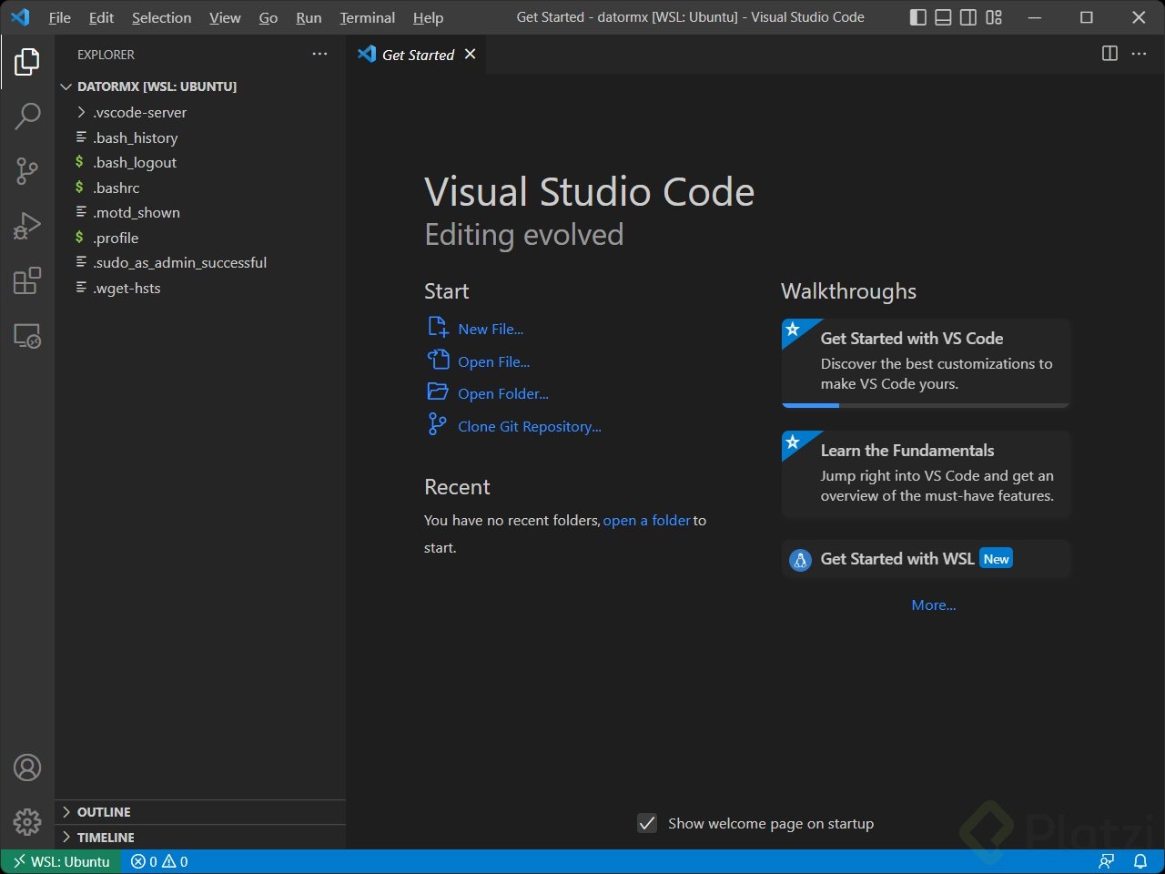
Task: Expand the Timeline section
Action: click(x=106, y=838)
